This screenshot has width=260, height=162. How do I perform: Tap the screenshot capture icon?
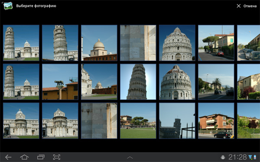coord(56,157)
